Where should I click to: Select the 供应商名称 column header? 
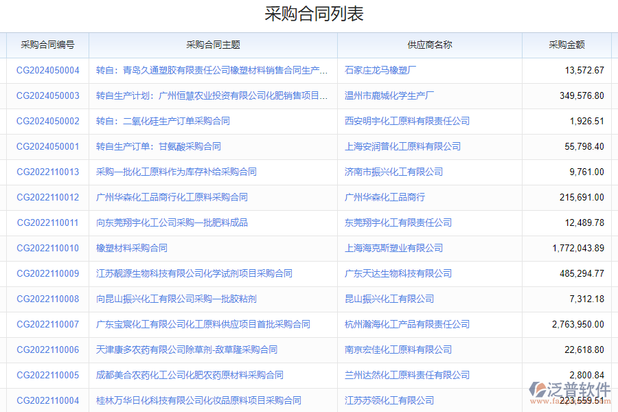point(429,45)
